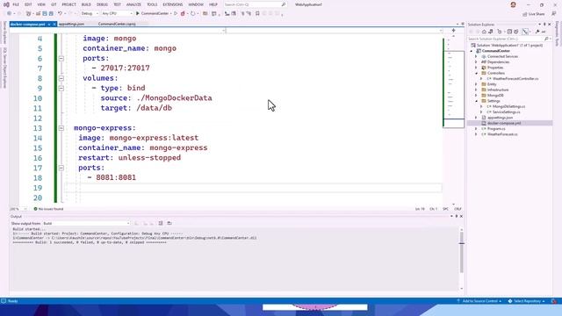The width and height of the screenshot is (562, 316).
Task: Open the Diagnostic Tools side tab
Action: tap(557, 34)
